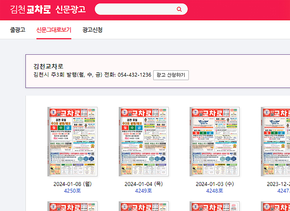Click the 2024-01-08 (월) date text

(x=72, y=184)
